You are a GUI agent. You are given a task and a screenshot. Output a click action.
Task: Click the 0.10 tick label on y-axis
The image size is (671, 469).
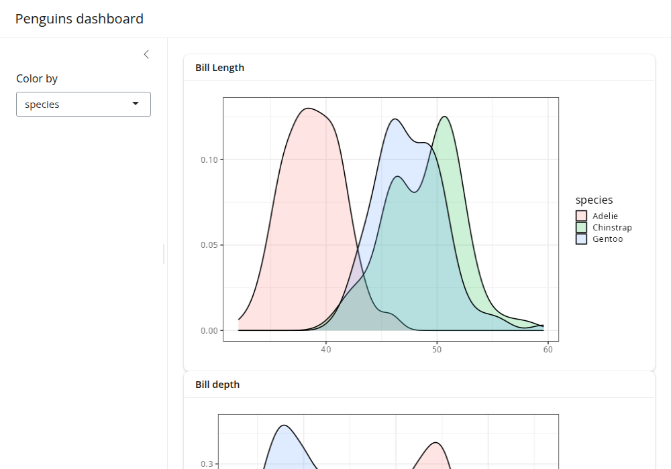(x=209, y=159)
